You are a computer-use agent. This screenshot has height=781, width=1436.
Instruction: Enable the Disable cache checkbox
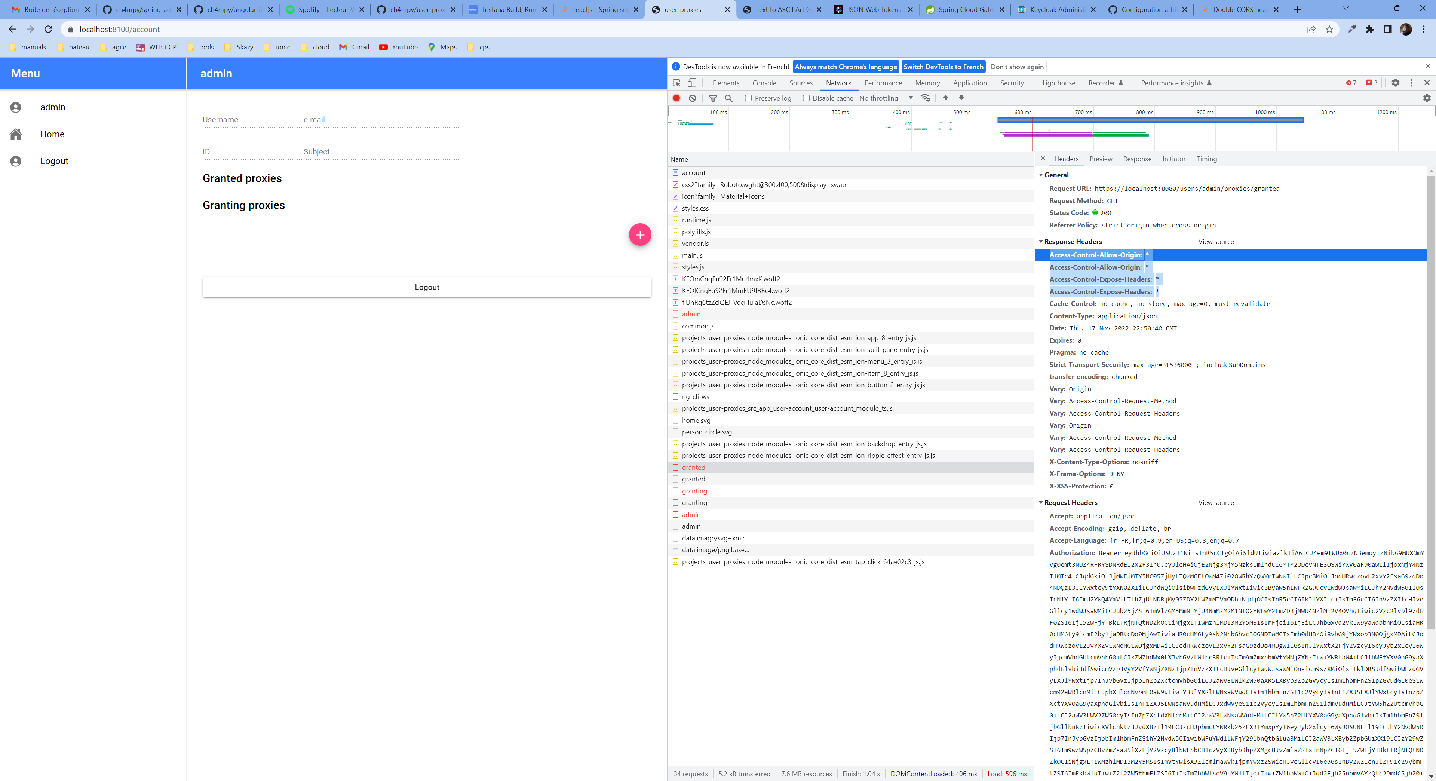[x=806, y=98]
